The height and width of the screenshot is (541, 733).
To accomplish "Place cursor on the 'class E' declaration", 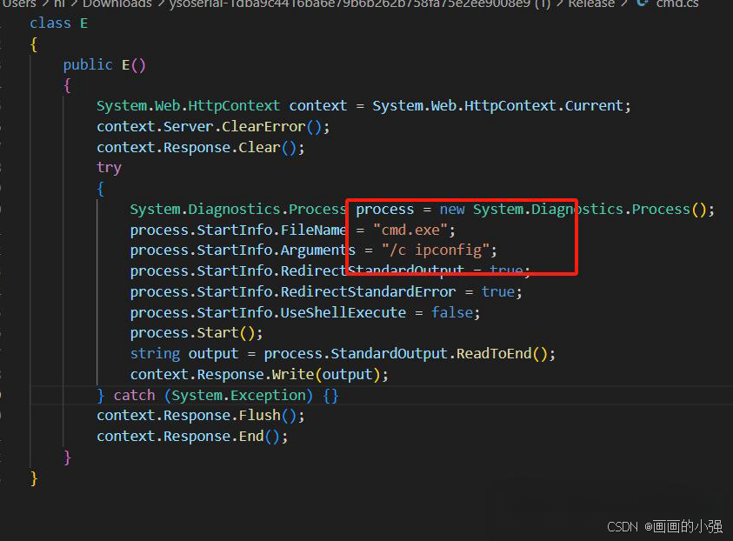I will 58,23.
